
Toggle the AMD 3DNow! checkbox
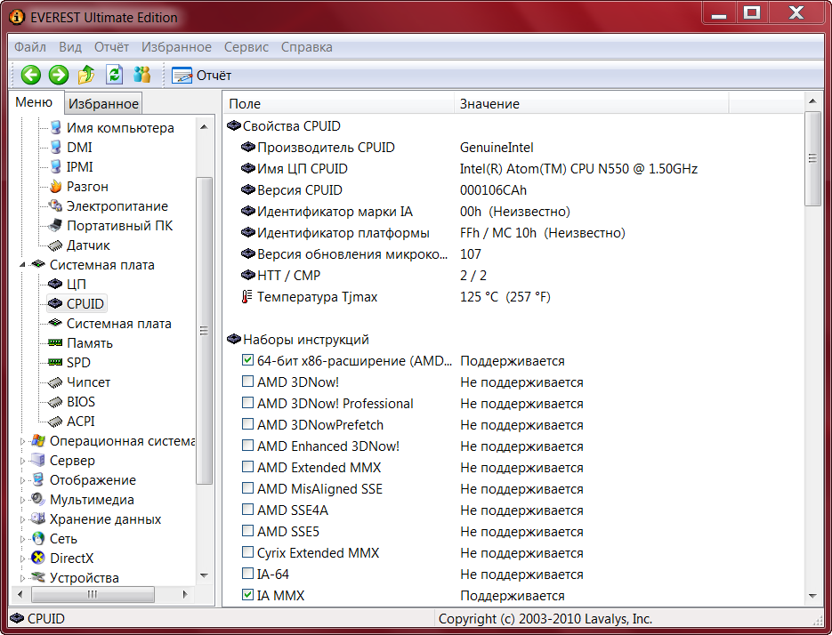coord(247,381)
